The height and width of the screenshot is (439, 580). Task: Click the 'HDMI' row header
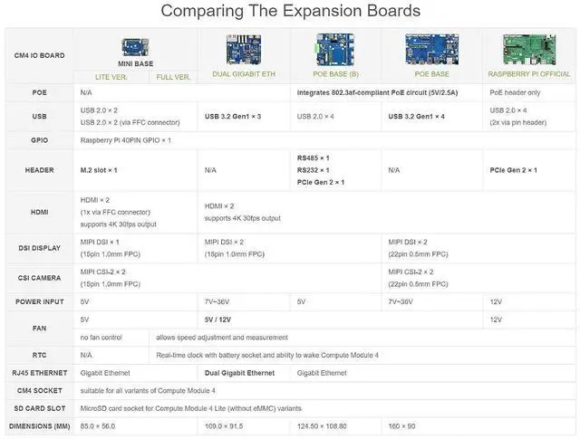pos(39,212)
